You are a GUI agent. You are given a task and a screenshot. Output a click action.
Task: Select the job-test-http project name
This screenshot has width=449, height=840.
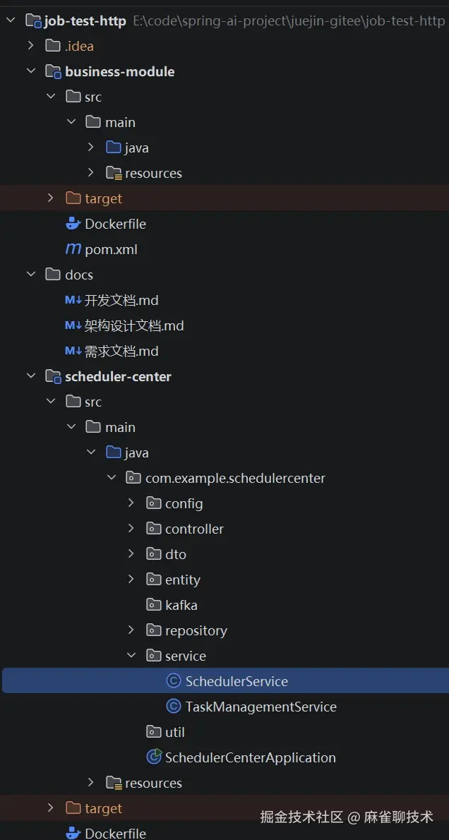point(85,21)
